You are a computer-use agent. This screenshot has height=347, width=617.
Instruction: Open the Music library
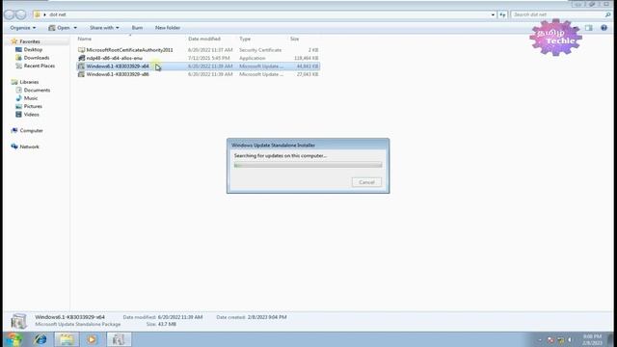point(31,98)
